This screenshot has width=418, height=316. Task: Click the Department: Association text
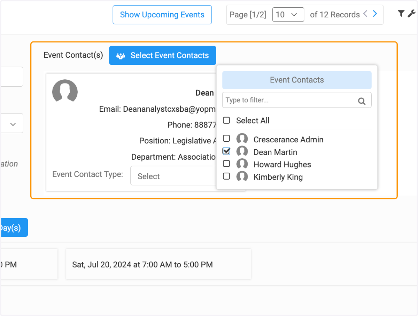click(x=173, y=157)
